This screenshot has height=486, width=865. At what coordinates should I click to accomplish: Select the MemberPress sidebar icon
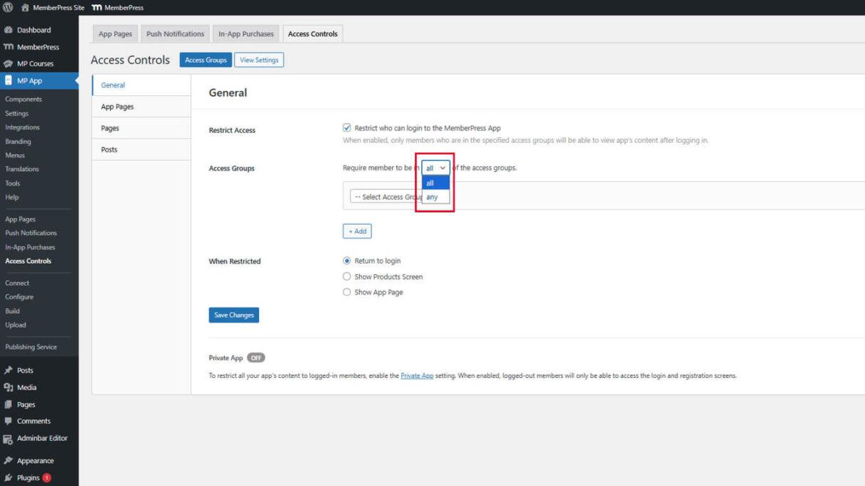click(9, 46)
